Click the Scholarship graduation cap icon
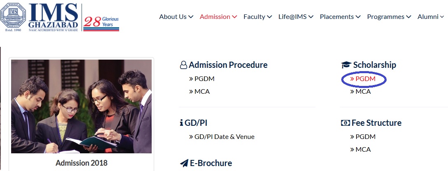Image resolution: width=448 pixels, height=171 pixels. coord(346,65)
